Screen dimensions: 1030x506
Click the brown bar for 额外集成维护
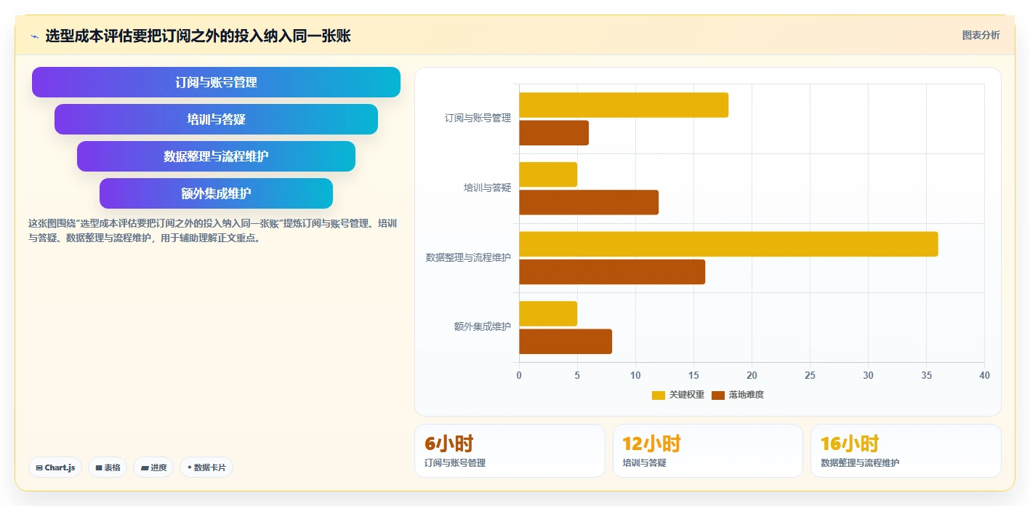tap(566, 341)
